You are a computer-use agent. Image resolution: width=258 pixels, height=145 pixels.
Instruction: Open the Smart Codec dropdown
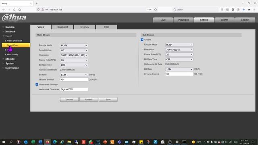click(74, 50)
